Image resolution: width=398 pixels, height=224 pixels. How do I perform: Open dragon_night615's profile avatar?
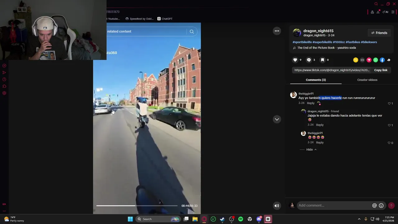297,33
